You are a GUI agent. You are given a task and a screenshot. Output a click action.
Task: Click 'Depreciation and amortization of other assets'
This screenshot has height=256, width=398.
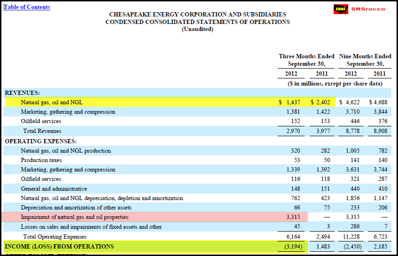click(76, 208)
